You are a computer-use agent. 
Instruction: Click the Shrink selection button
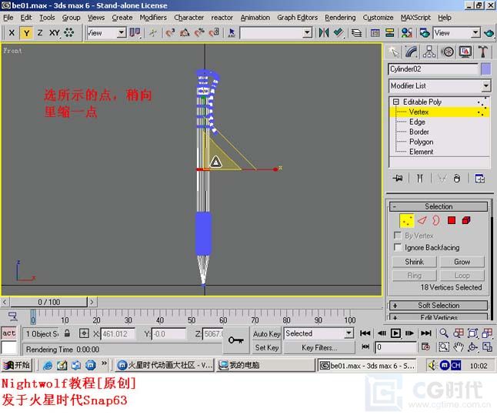414,262
